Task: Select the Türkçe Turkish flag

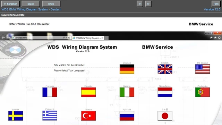Action: pos(88,116)
